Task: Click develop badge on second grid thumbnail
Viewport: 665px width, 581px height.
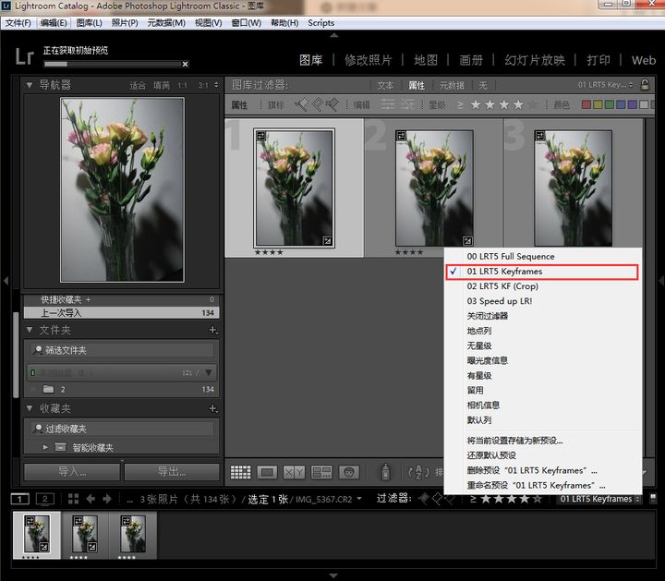Action: (467, 240)
